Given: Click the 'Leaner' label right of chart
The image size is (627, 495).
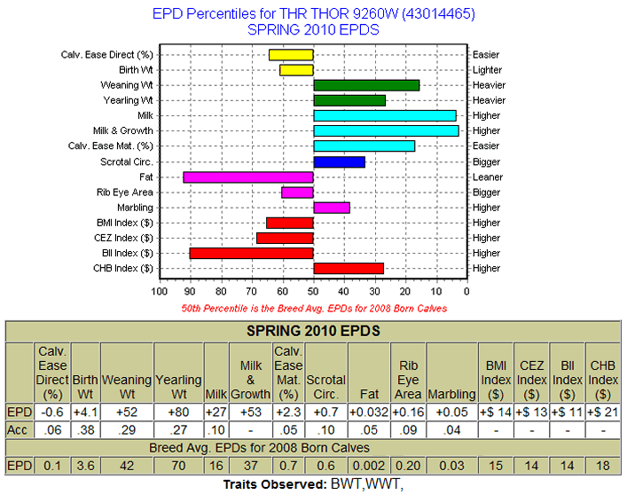Looking at the screenshot, I should coord(488,177).
